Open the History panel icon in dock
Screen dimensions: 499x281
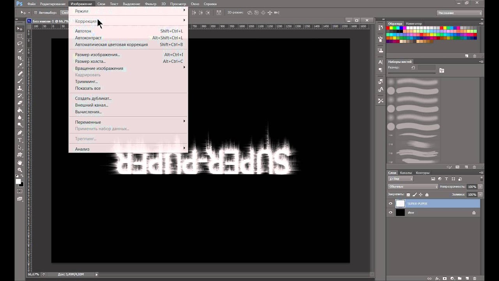tap(381, 28)
